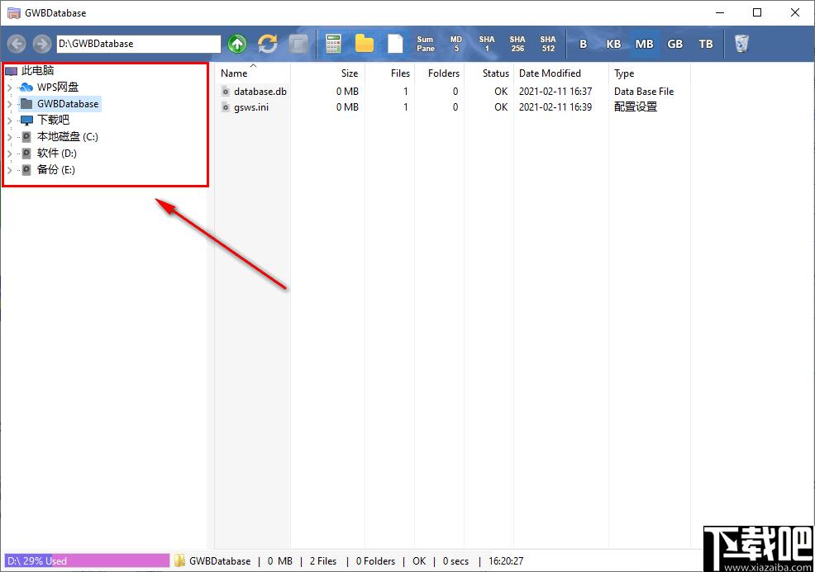Expand the WPS网盘 tree node
815x572 pixels.
pos(9,87)
